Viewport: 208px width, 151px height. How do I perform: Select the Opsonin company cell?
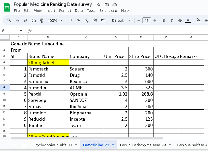86,94
